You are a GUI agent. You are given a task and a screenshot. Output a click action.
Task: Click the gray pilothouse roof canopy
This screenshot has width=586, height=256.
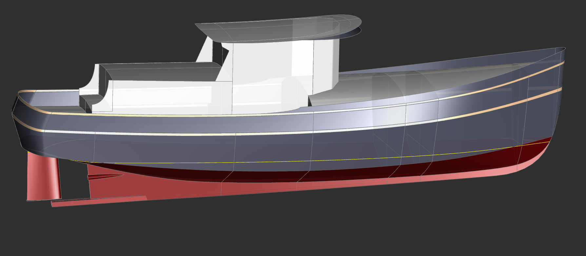pyautogui.click(x=278, y=28)
